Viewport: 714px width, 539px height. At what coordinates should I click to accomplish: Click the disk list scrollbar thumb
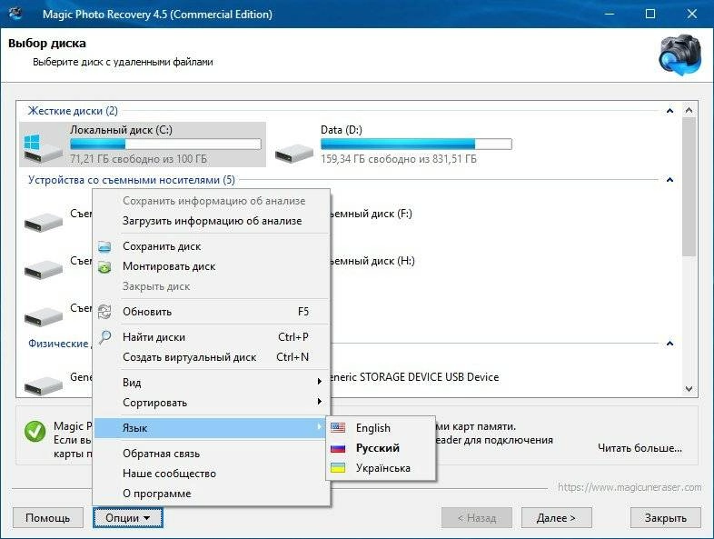(689, 187)
